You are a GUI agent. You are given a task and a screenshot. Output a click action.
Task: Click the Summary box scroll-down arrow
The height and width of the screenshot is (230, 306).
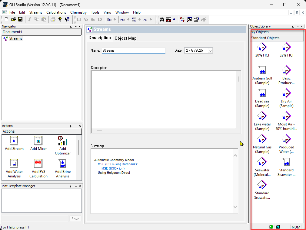235,207
